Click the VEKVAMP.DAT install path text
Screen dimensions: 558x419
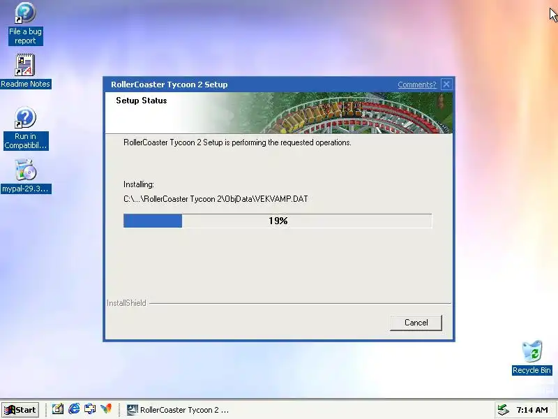click(216, 199)
